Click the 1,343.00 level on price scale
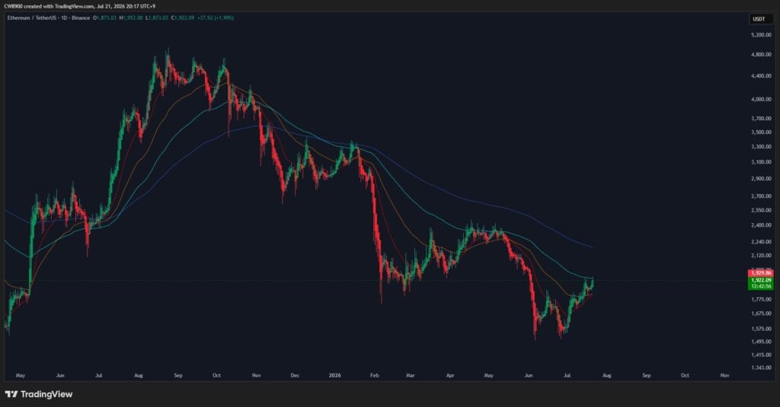Viewport: 780px width, 407px height. (761, 367)
